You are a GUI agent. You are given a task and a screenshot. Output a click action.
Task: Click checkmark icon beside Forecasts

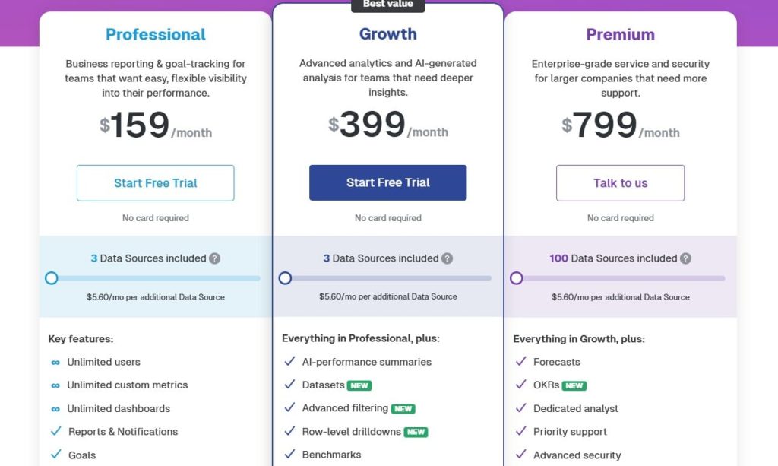tap(520, 362)
